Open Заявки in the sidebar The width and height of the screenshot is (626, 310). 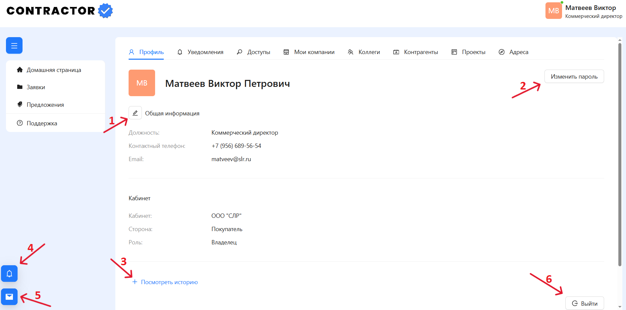pos(36,87)
